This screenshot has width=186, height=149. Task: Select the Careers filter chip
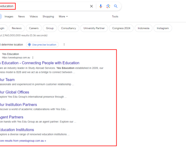pyautogui.click(x=34, y=28)
